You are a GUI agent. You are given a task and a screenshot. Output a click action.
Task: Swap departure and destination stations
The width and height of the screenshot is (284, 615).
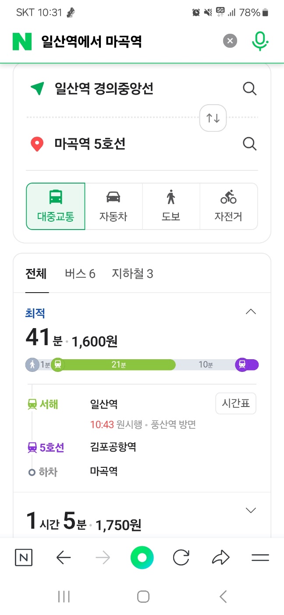click(x=213, y=118)
